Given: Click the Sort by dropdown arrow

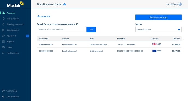Looking at the screenshot, I should (x=179, y=30).
